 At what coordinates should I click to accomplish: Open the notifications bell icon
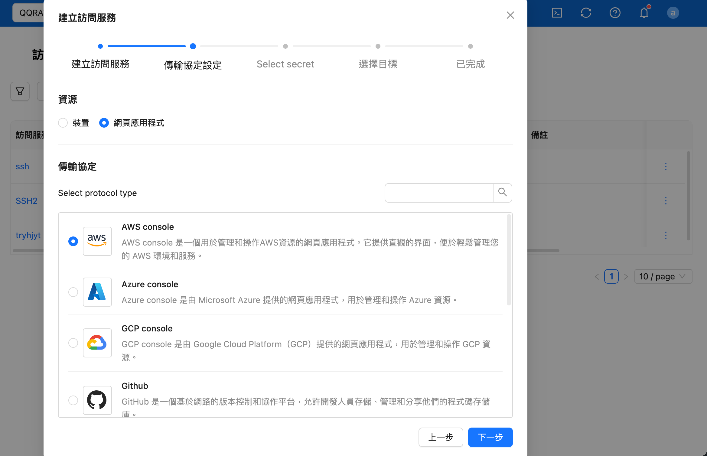coord(644,12)
